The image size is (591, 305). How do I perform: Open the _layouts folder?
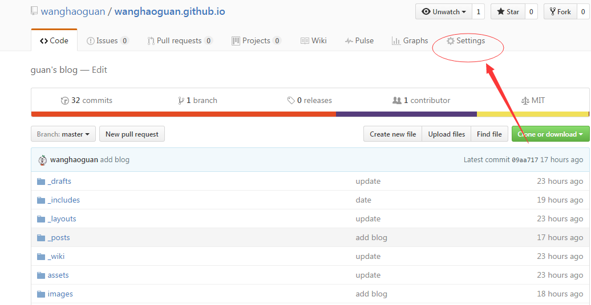(x=62, y=219)
